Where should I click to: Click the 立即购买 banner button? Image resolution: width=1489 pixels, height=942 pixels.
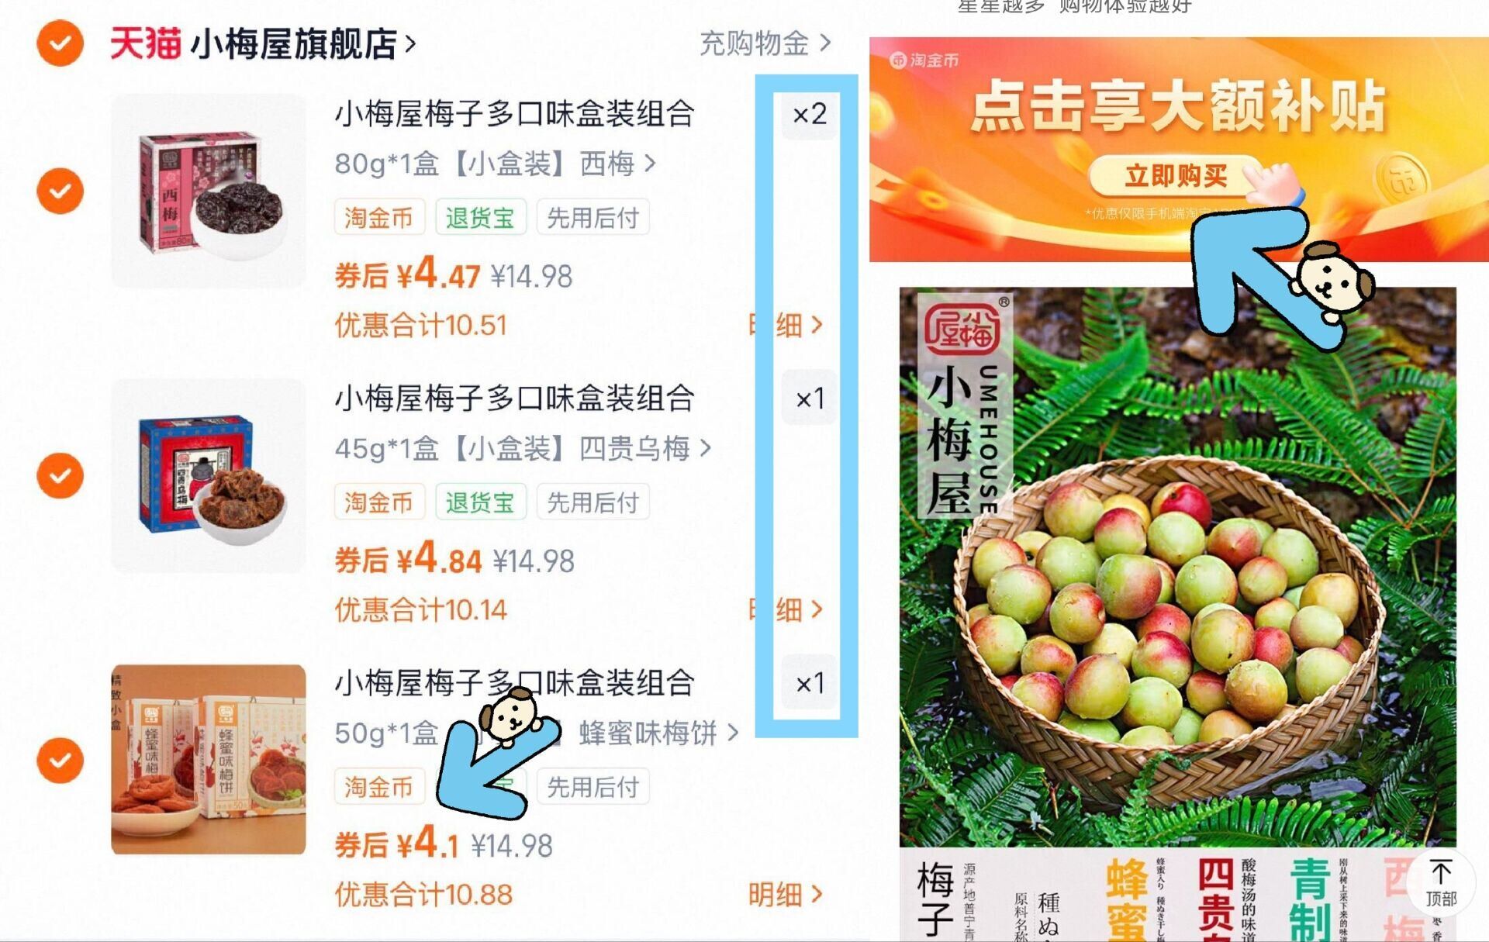[1176, 176]
